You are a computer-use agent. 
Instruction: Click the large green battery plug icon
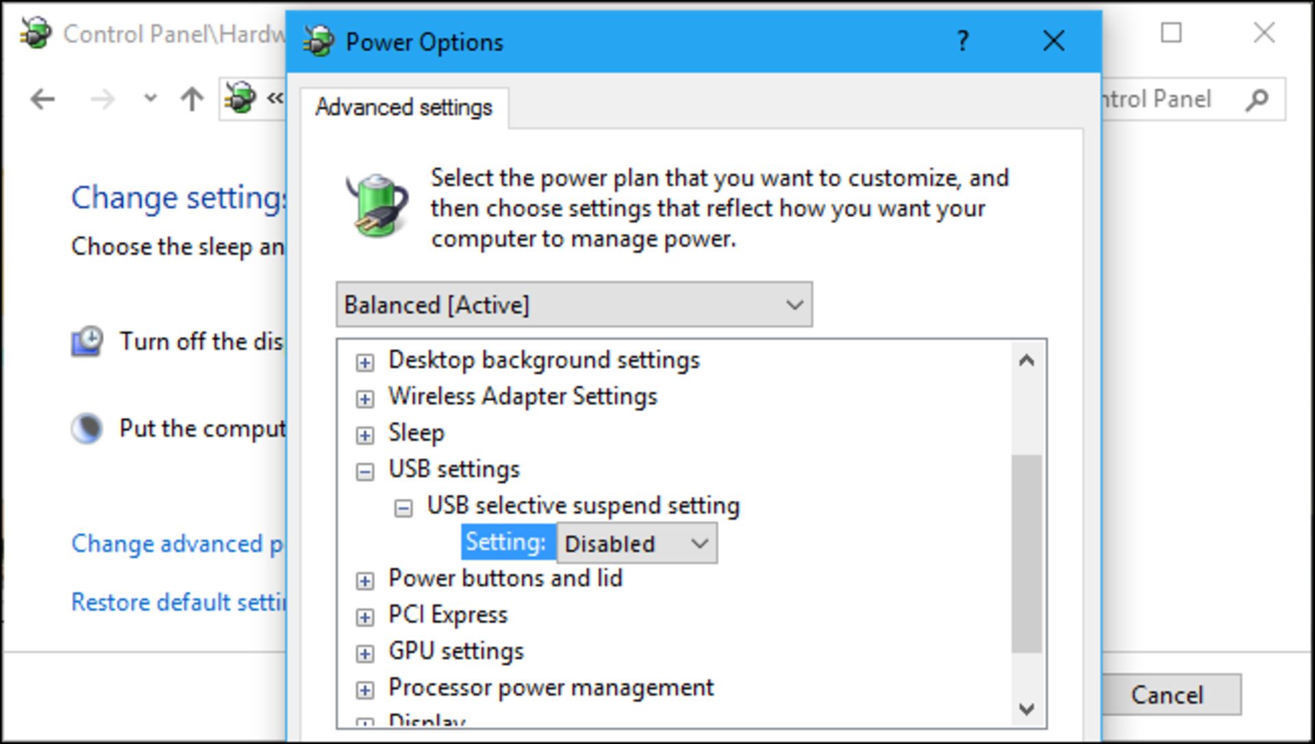(377, 205)
